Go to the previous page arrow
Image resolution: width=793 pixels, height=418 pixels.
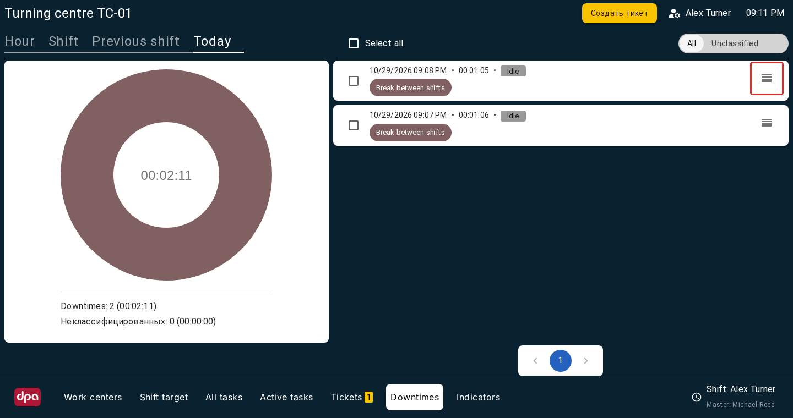(x=535, y=361)
